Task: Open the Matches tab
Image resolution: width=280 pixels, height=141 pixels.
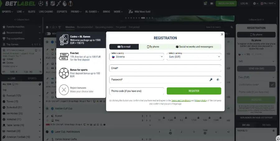Action: 70,27
